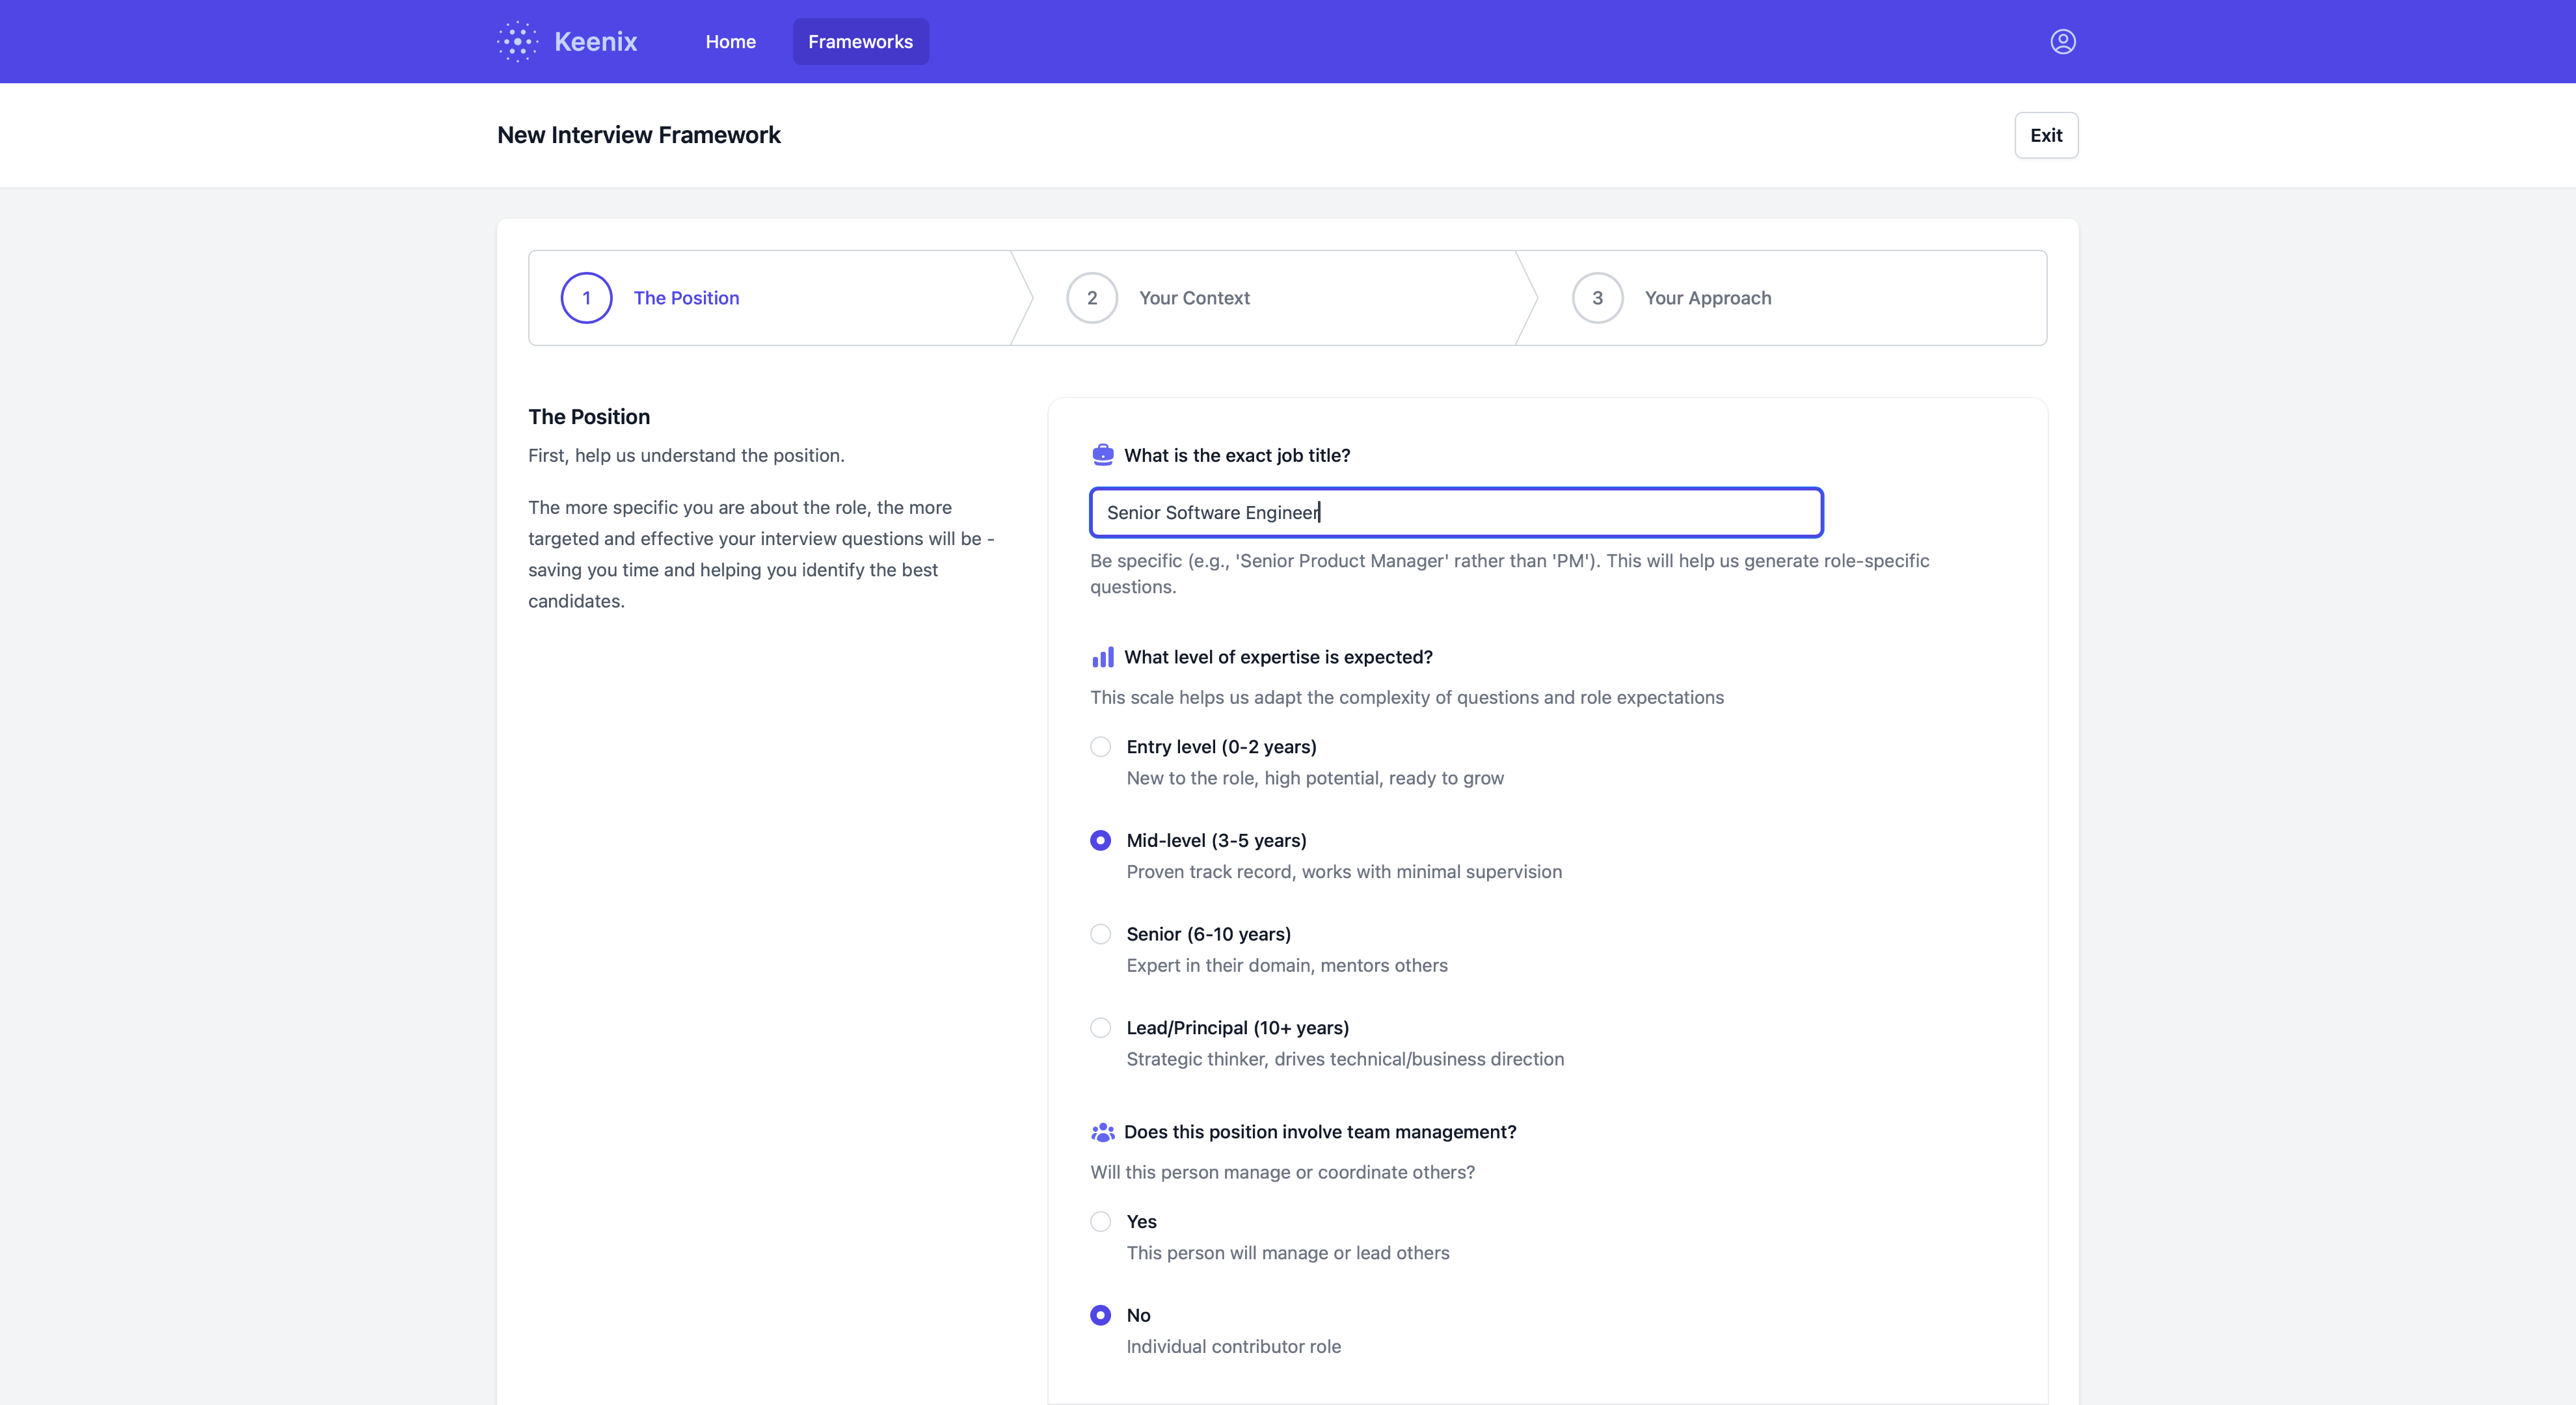Click into the job title input field
The image size is (2576, 1405).
click(x=1456, y=513)
